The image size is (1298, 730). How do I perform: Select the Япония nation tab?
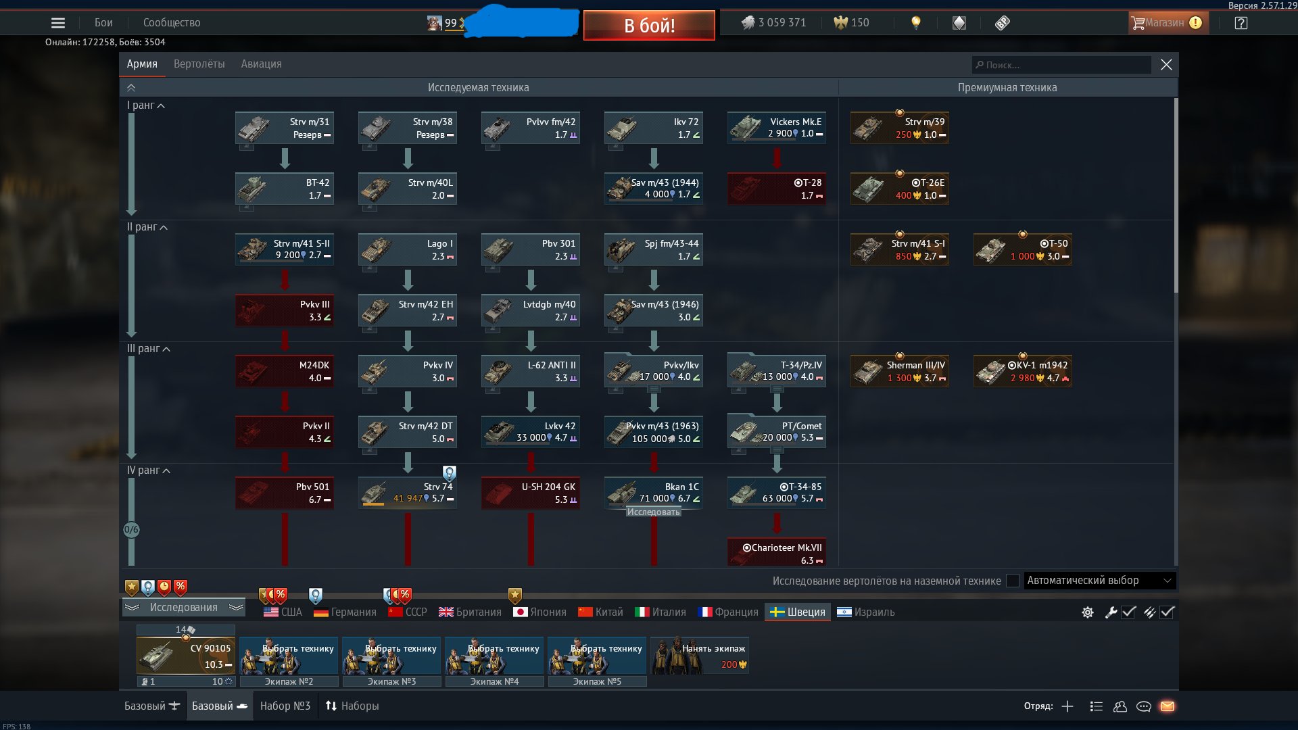click(x=539, y=612)
